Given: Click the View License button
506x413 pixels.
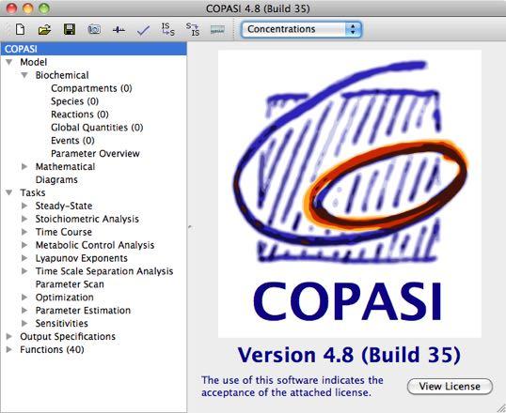Looking at the screenshot, I should [450, 387].
